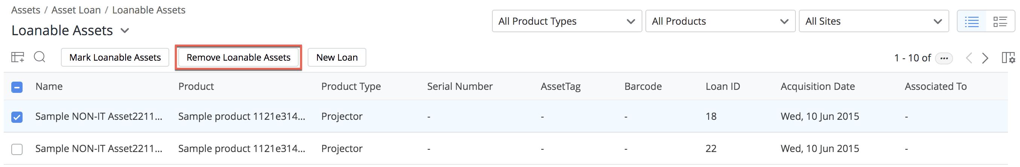Show total count ellipsis button
Image resolution: width=1020 pixels, height=167 pixels.
[944, 58]
